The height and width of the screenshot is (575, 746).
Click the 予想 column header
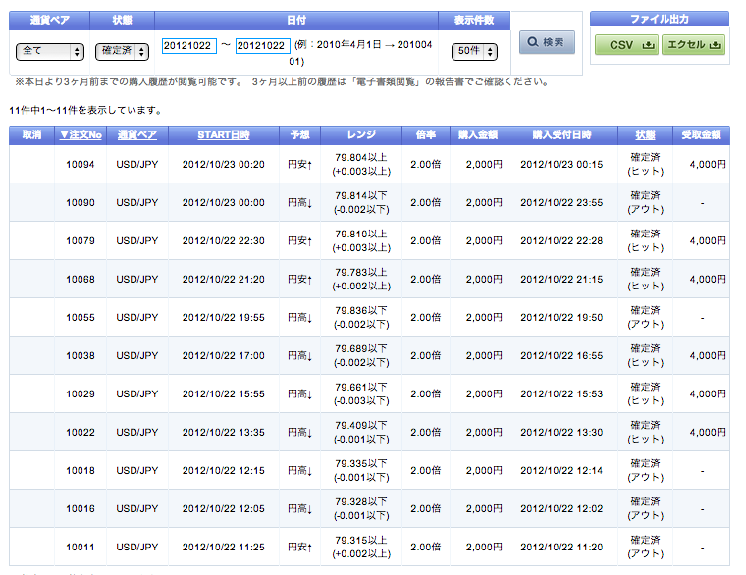click(299, 135)
